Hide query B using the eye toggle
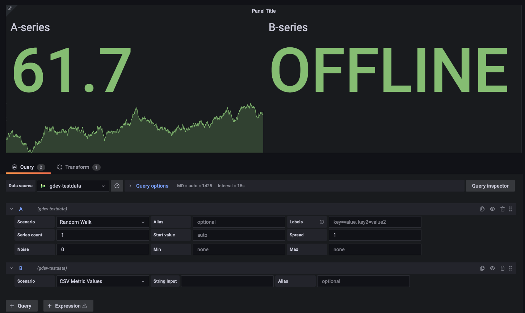The height and width of the screenshot is (313, 525). tap(492, 268)
